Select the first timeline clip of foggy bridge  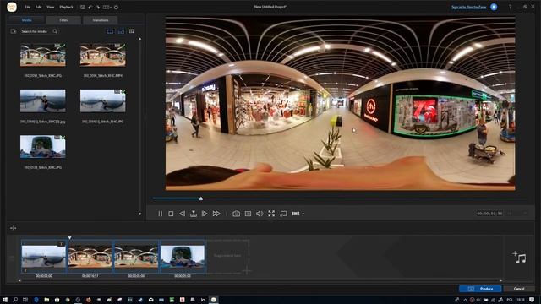[x=44, y=257]
